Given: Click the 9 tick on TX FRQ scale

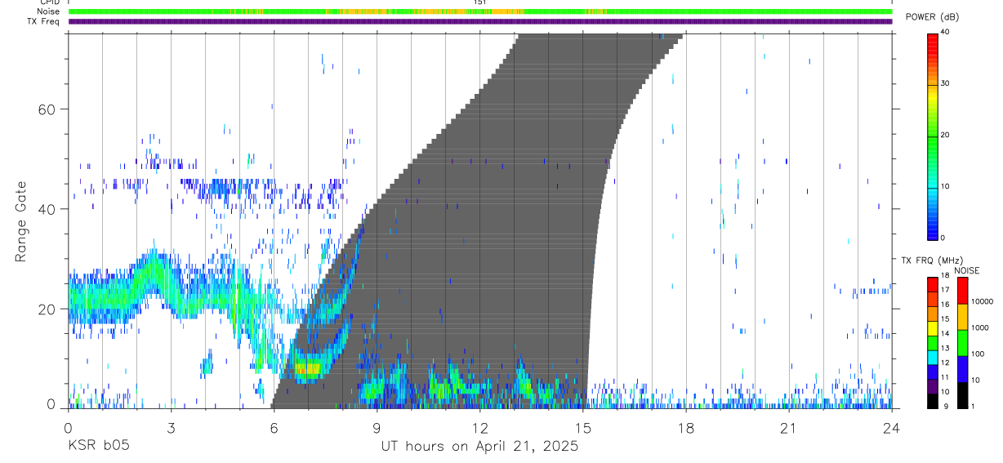Looking at the screenshot, I should coord(945,406).
